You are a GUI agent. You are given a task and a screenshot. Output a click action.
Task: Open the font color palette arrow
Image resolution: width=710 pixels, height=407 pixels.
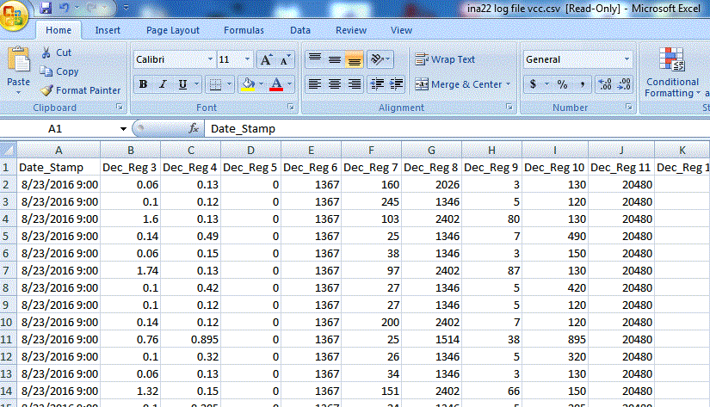click(x=290, y=84)
